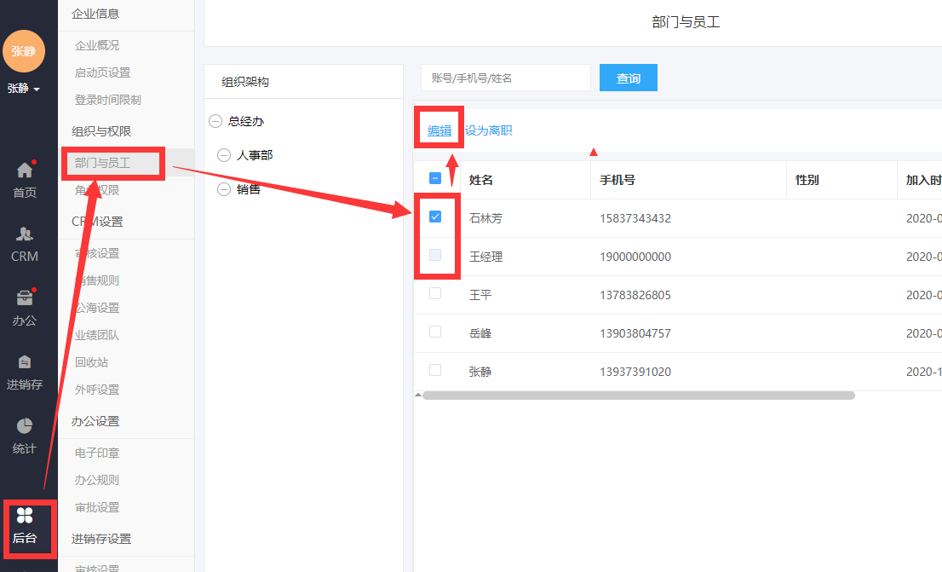Open CRM 审核设置 menu item

(97, 253)
